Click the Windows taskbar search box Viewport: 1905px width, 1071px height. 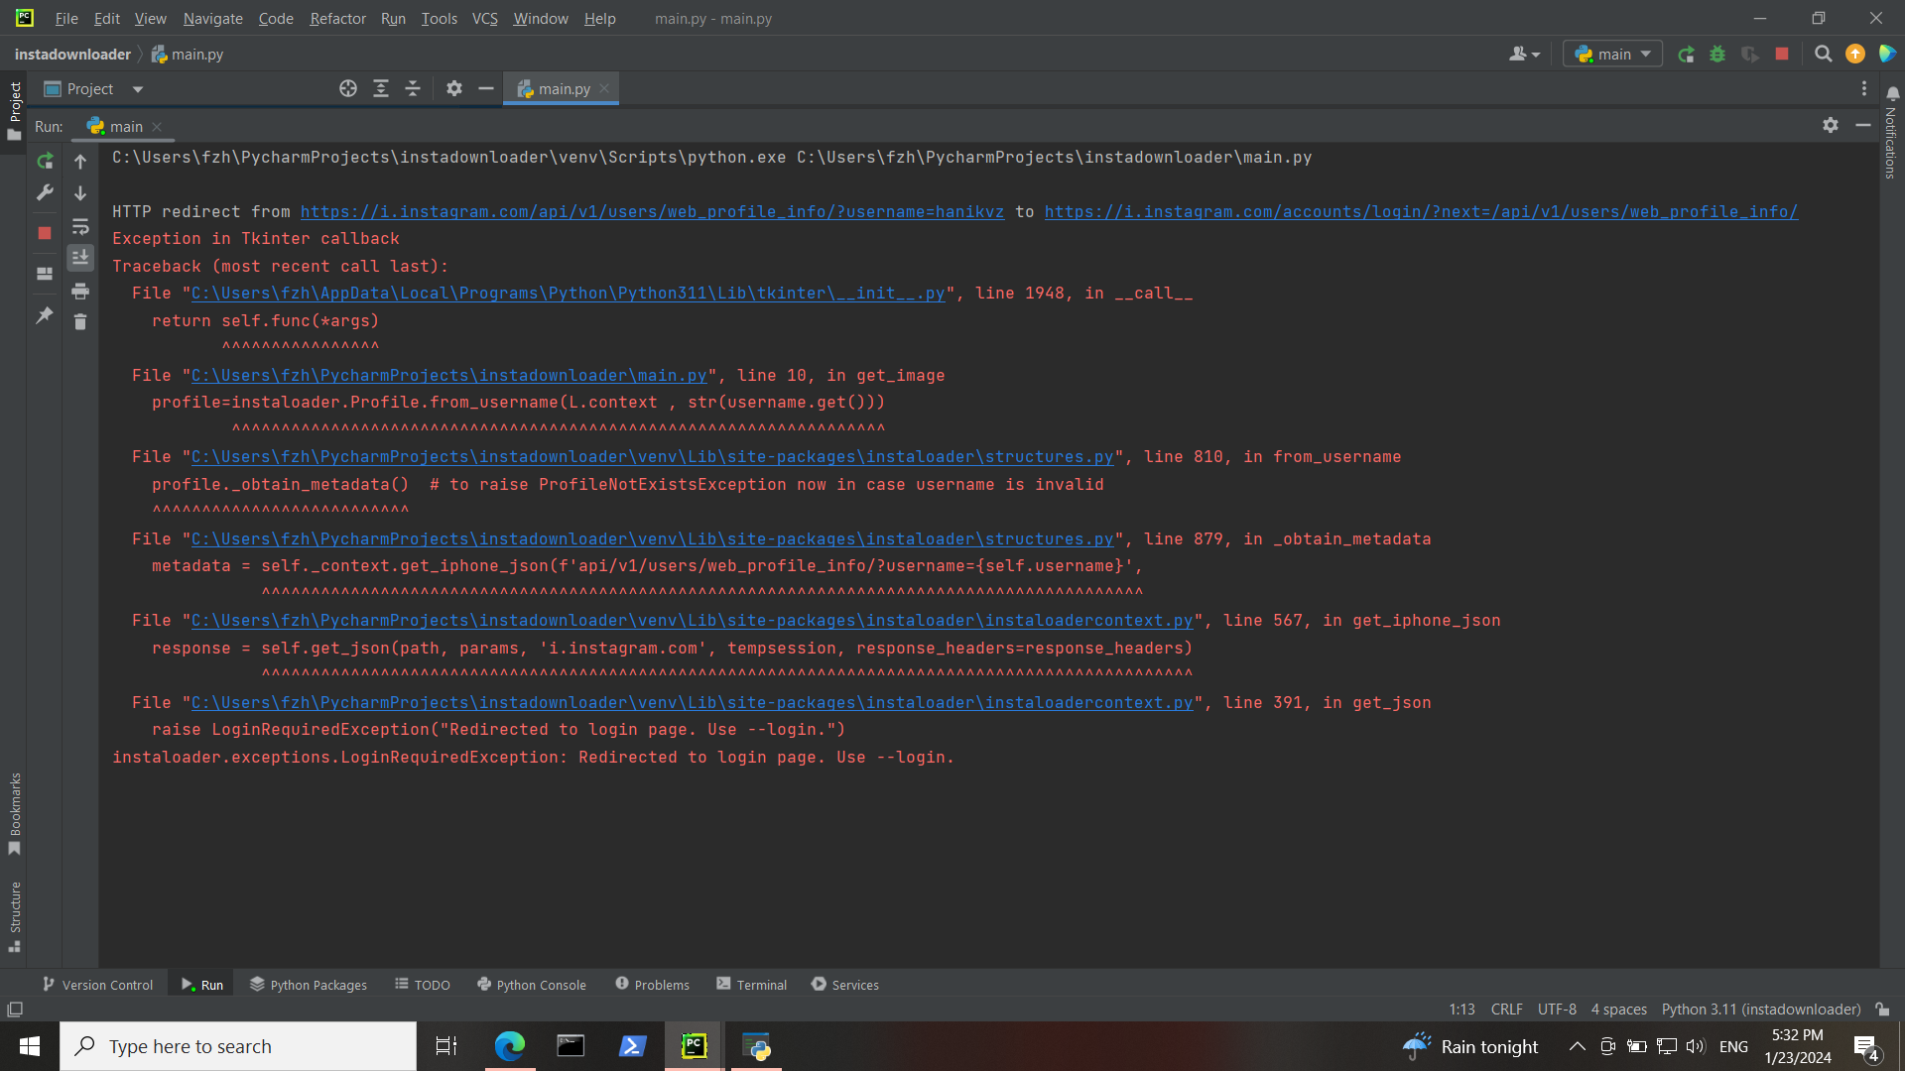(238, 1046)
